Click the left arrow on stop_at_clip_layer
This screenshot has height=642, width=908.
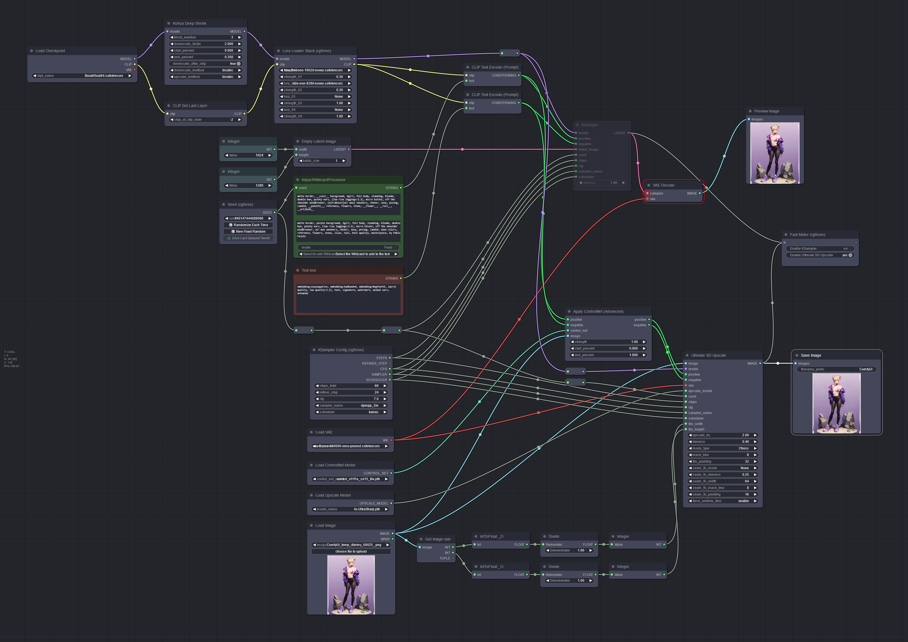[x=172, y=119]
